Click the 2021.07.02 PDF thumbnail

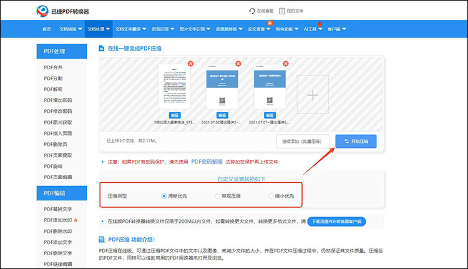coord(222,86)
